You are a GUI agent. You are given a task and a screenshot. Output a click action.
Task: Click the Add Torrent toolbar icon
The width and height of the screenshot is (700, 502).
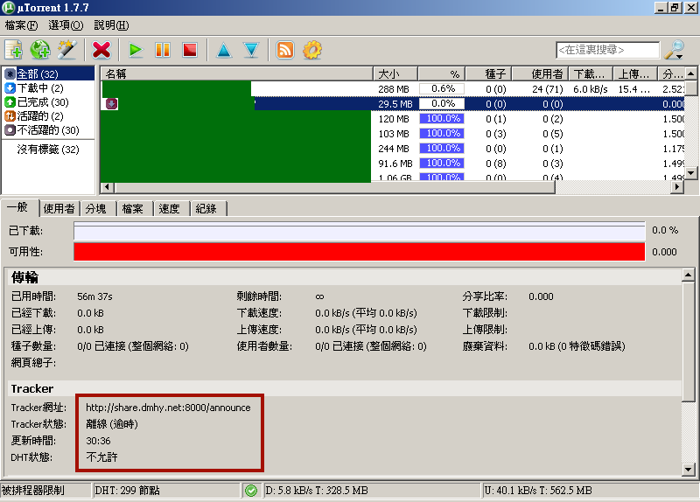13,50
